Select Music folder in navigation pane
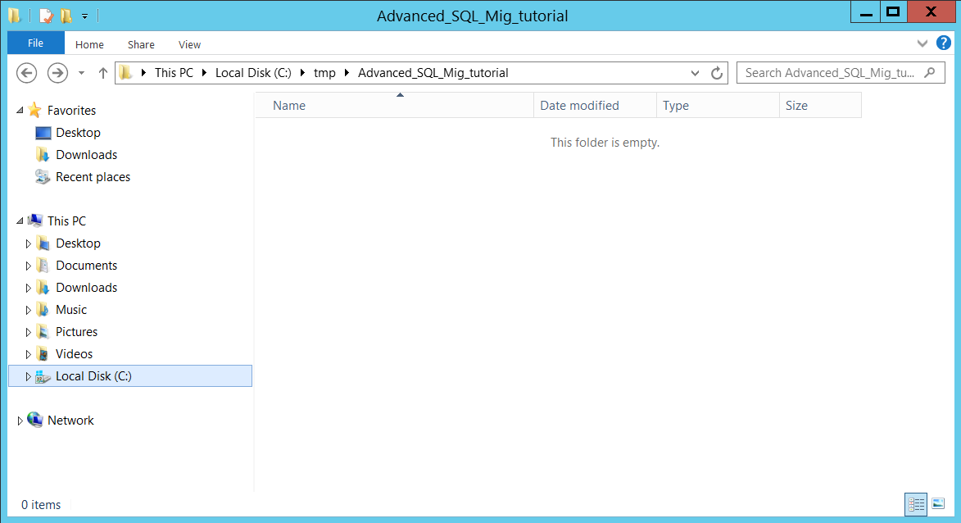The image size is (961, 523). [71, 310]
